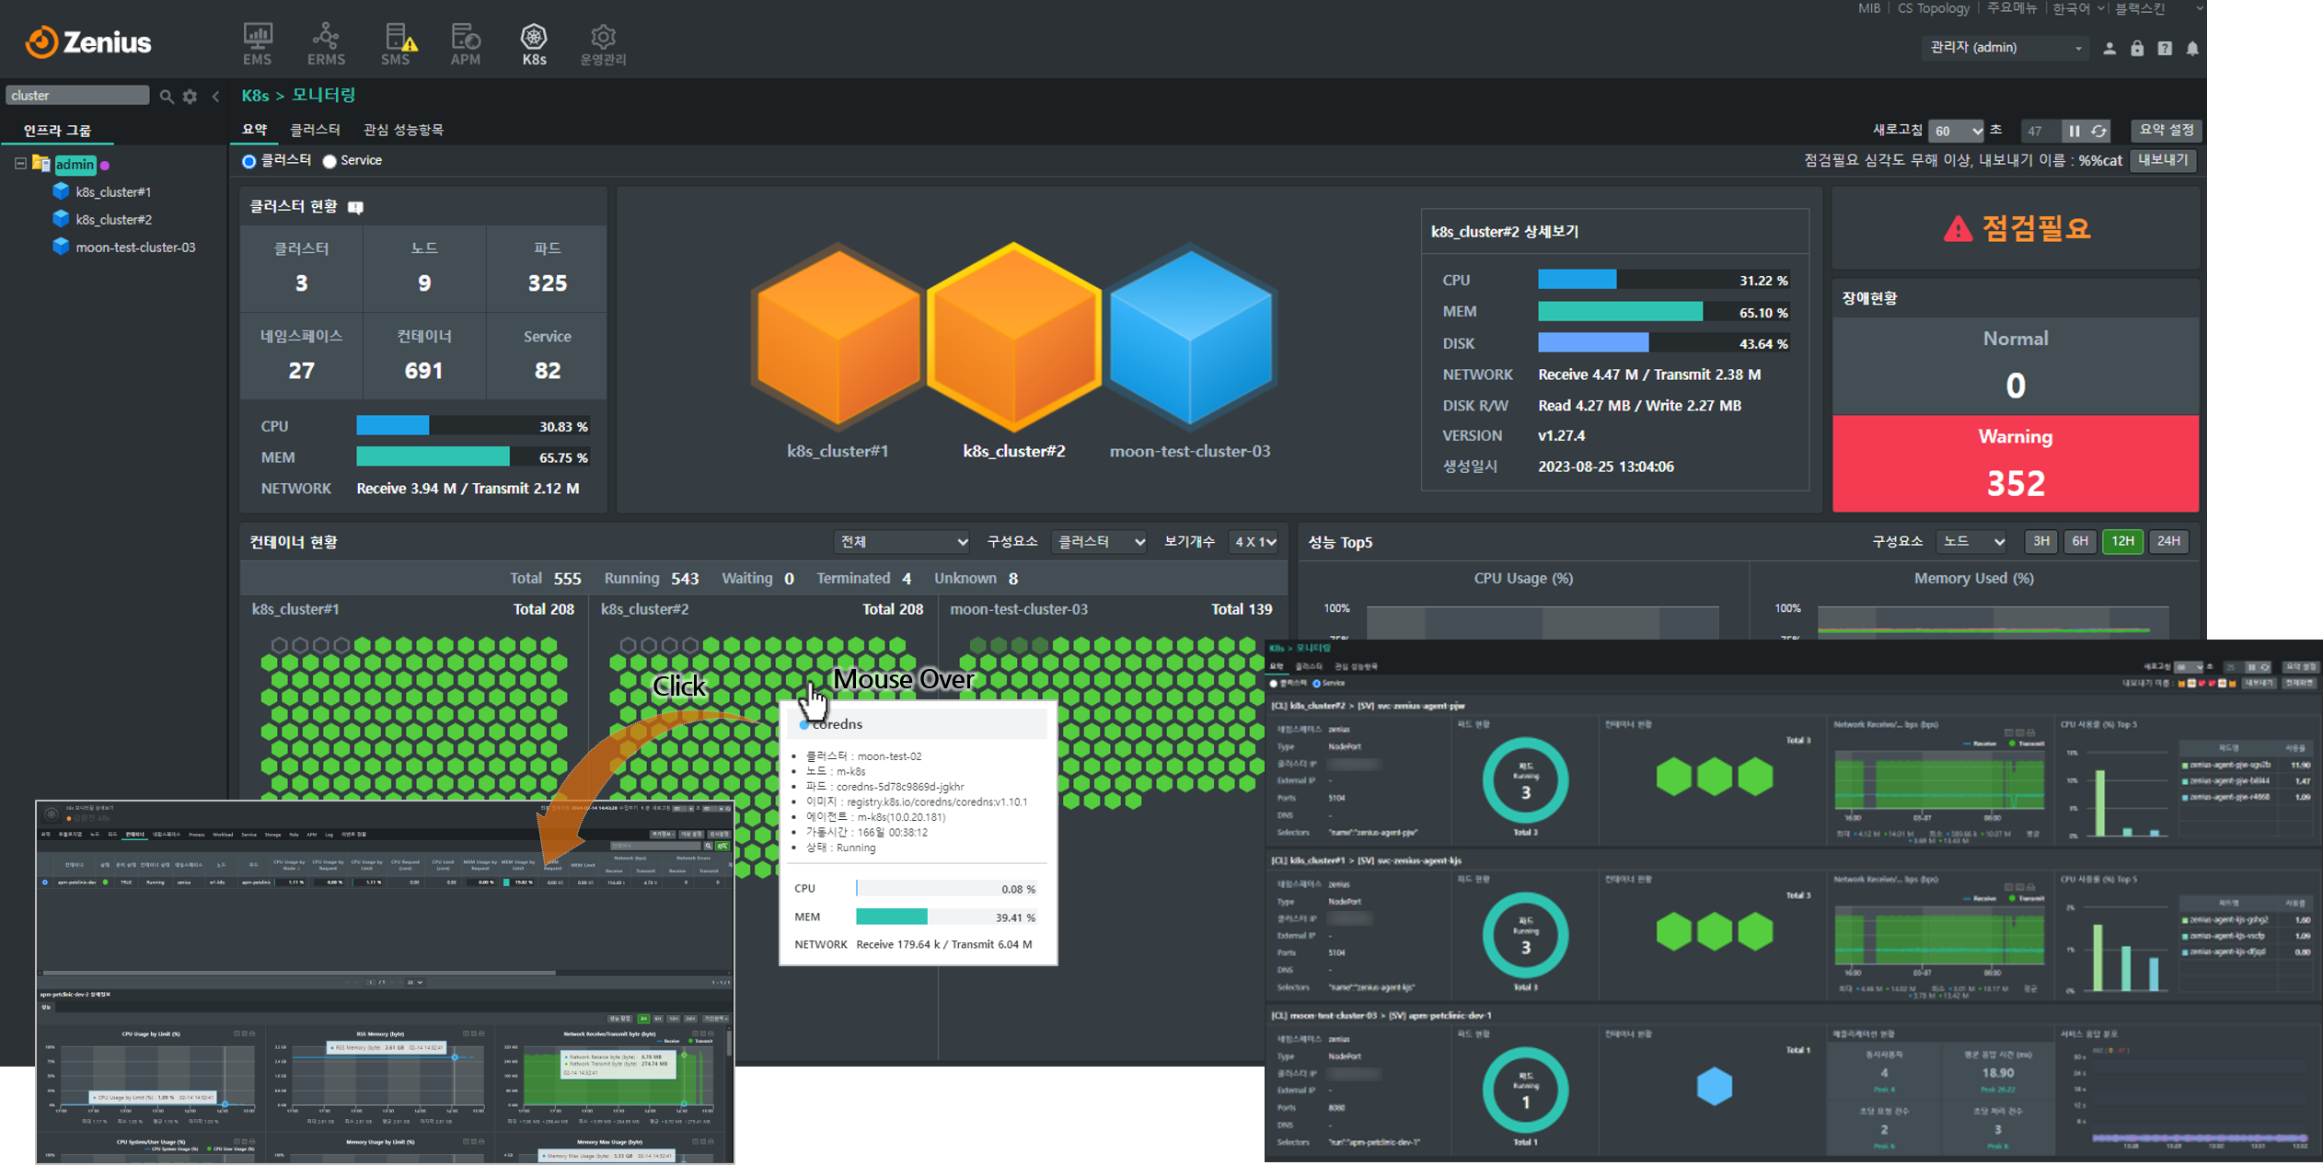The width and height of the screenshot is (2323, 1165).
Task: Open the 전체 container filter dropdown
Action: point(902,542)
